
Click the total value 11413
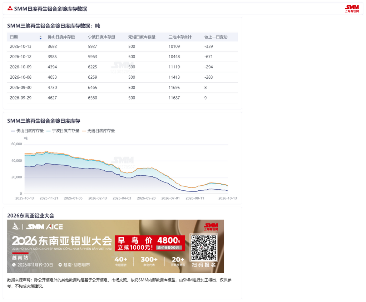tap(174, 77)
